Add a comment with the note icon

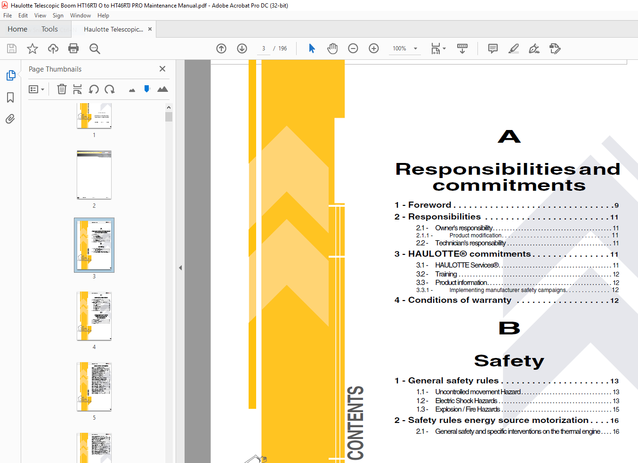click(x=493, y=49)
